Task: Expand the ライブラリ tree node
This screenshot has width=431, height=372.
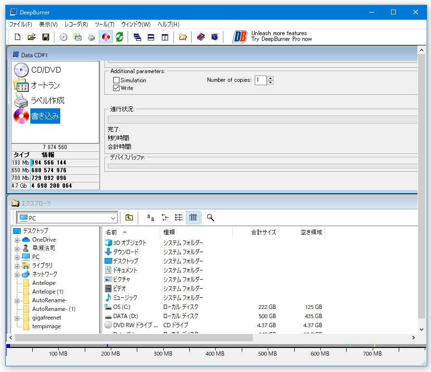Action: [x=17, y=266]
